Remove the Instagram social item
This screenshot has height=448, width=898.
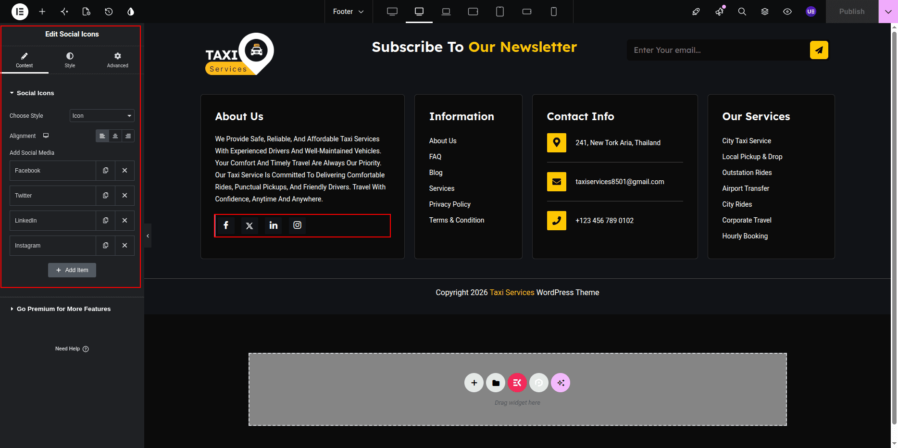125,246
